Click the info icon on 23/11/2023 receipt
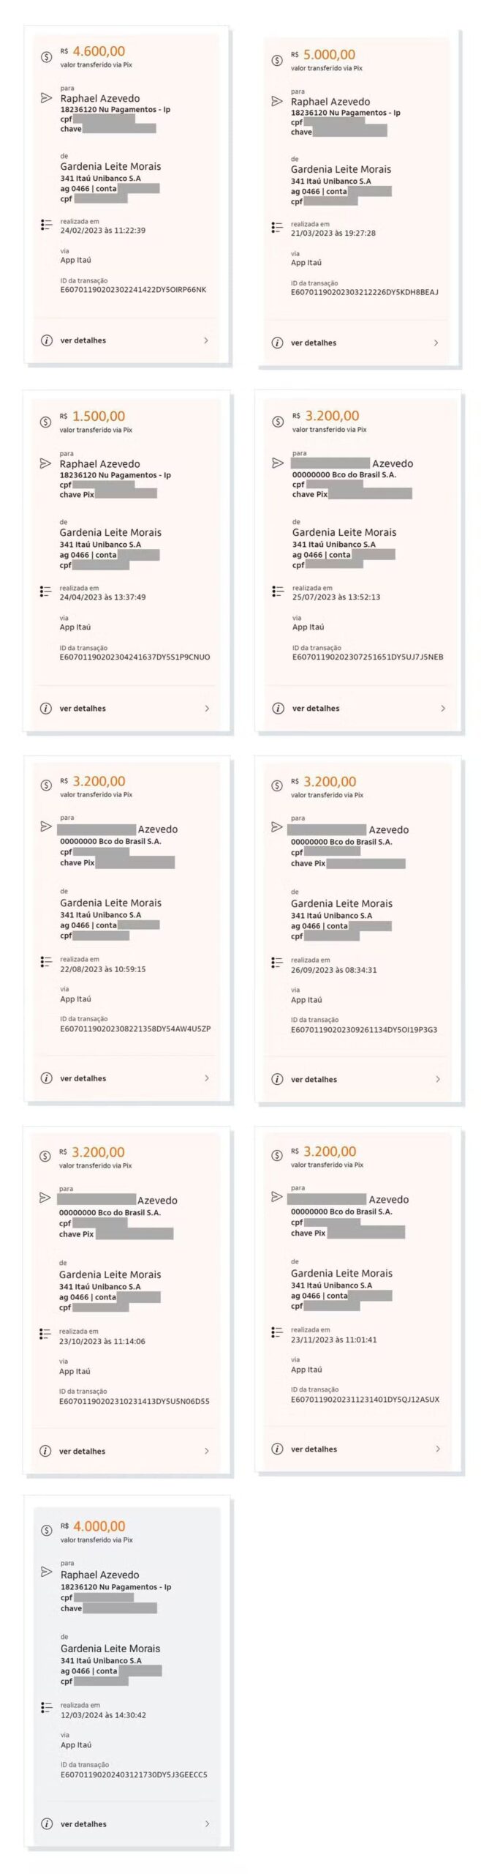The width and height of the screenshot is (481, 1874). coord(277,1449)
